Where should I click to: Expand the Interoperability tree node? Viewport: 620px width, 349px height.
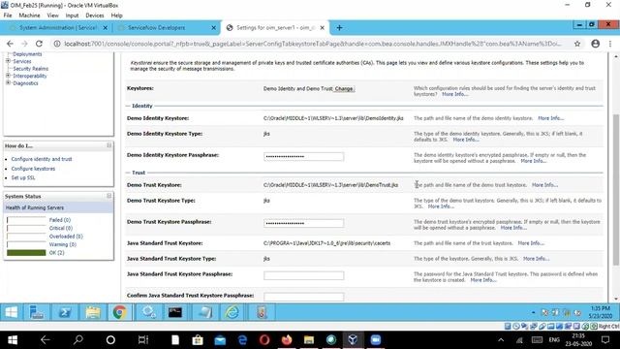(8, 76)
